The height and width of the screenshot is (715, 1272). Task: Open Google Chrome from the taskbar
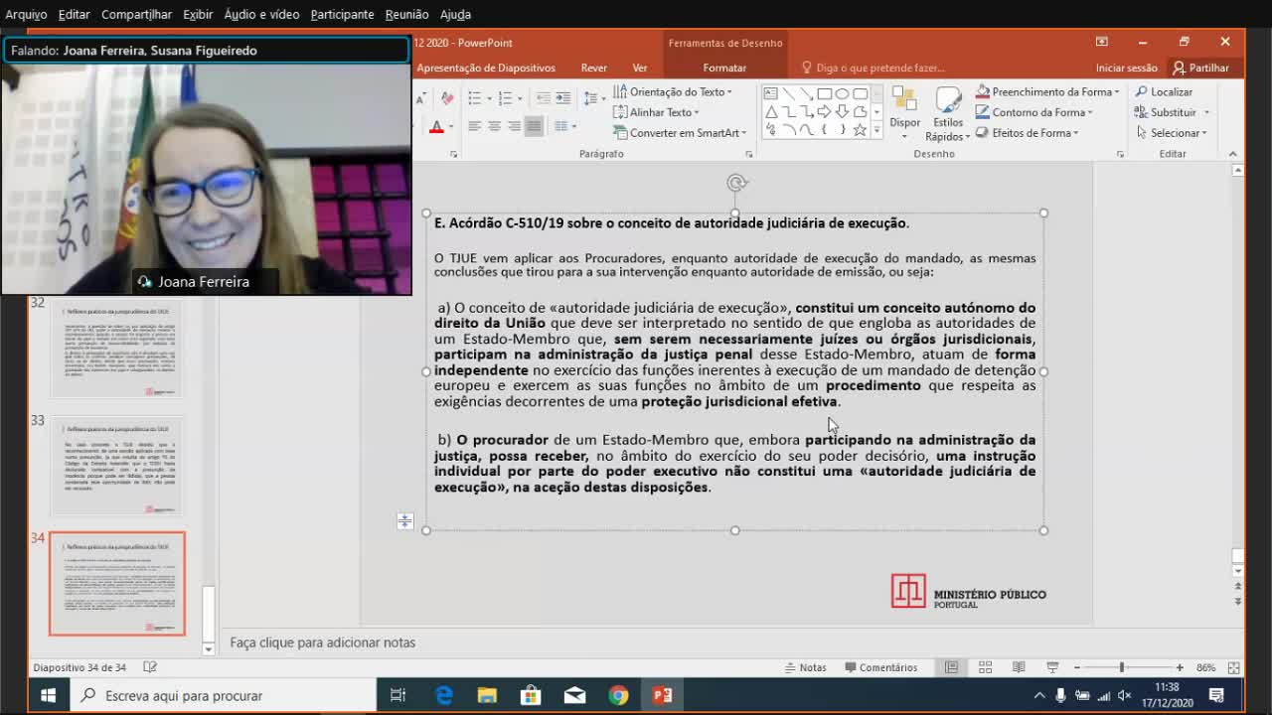[x=618, y=695]
